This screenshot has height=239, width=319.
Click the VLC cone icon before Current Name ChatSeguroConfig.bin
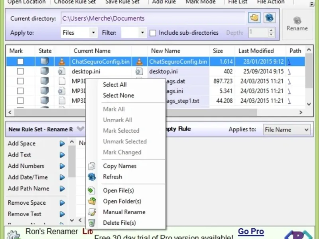[62, 61]
